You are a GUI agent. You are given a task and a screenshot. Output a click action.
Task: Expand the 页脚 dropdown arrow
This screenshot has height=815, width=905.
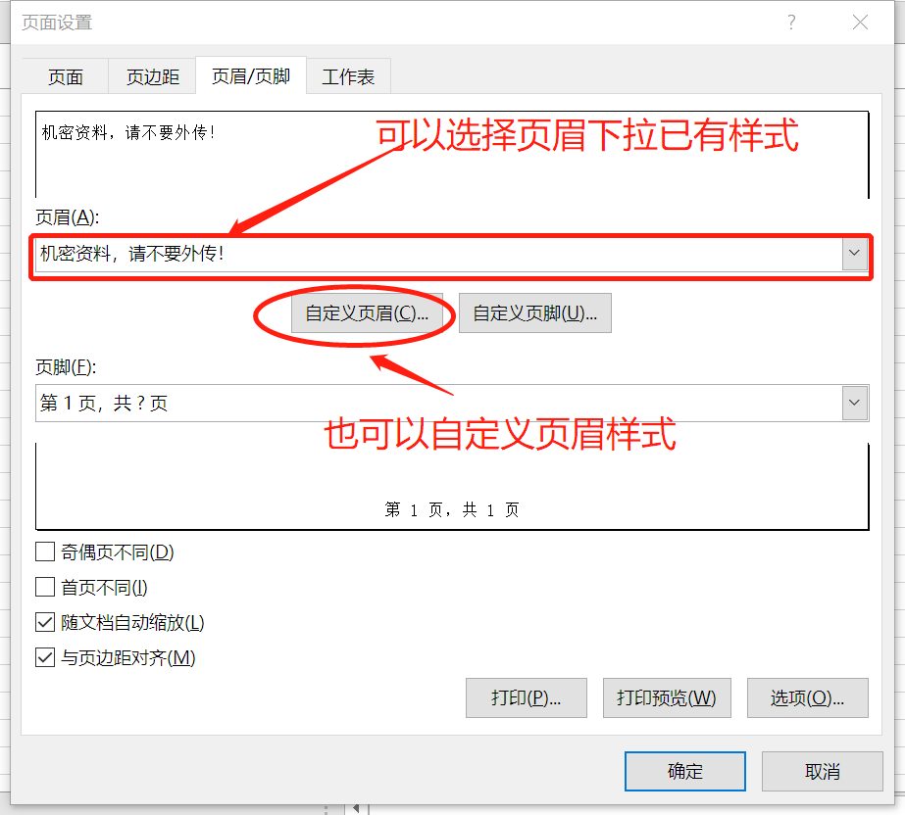pyautogui.click(x=855, y=403)
